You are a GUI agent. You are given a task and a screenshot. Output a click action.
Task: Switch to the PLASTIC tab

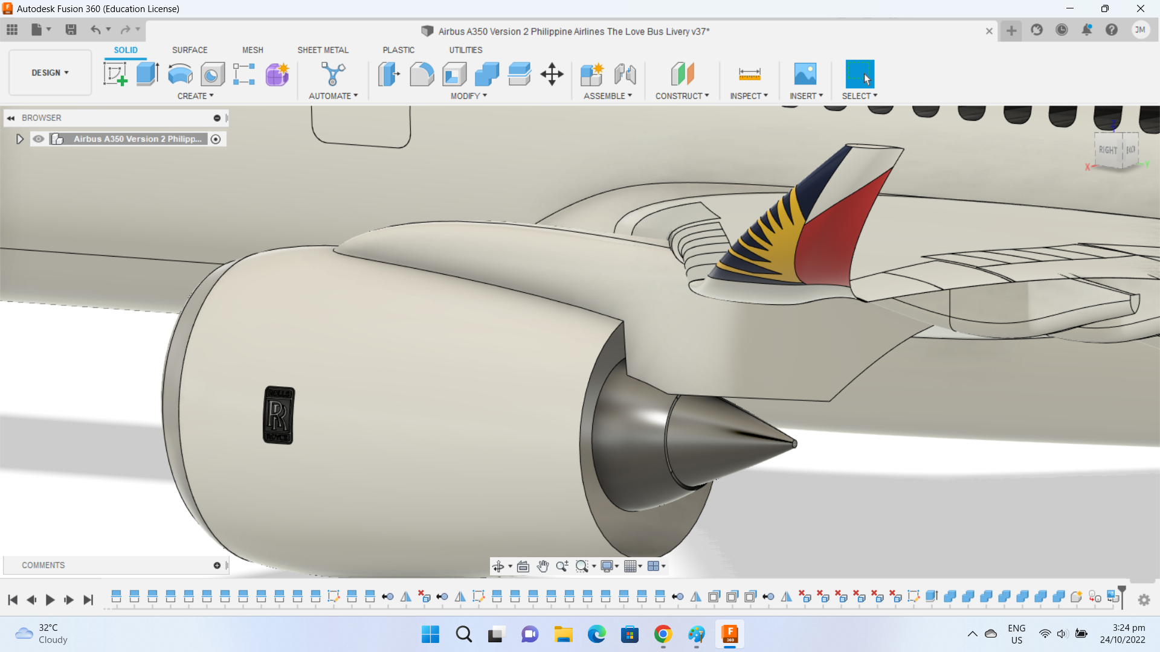click(398, 50)
